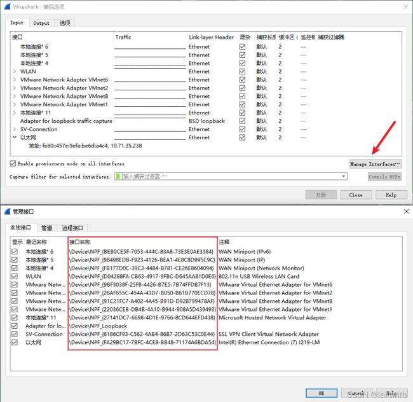Expand the SV-Connection interface row
Screen dimensions: 413x402
pos(15,129)
